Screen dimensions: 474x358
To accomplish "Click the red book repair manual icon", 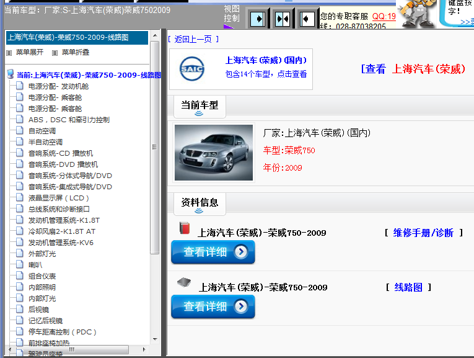I will click(x=185, y=228).
